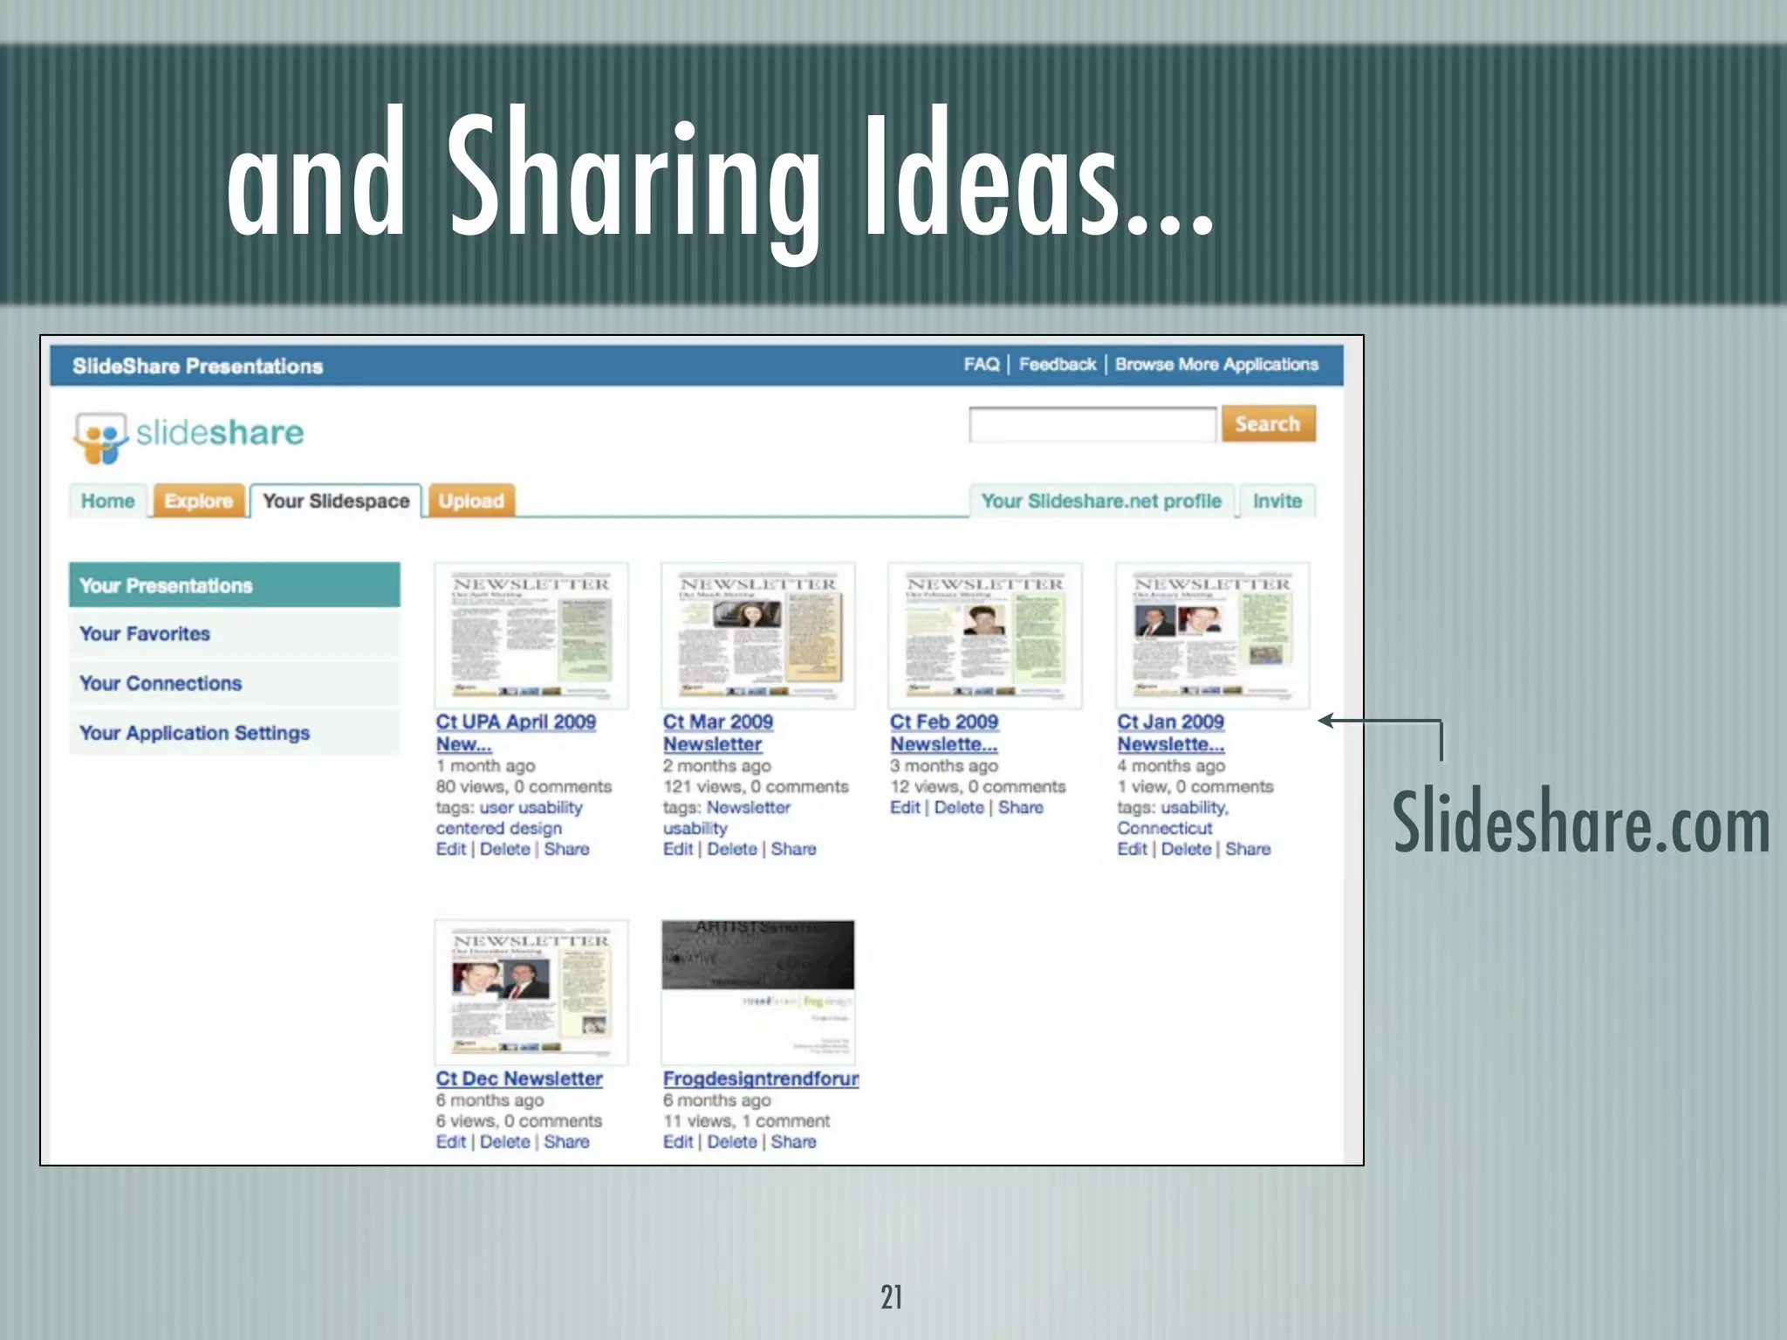Click the '80 views, 0 comments' text
Viewport: 1787px width, 1340px height.
524,787
